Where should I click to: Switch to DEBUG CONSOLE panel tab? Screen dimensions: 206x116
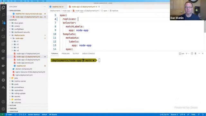(89, 53)
